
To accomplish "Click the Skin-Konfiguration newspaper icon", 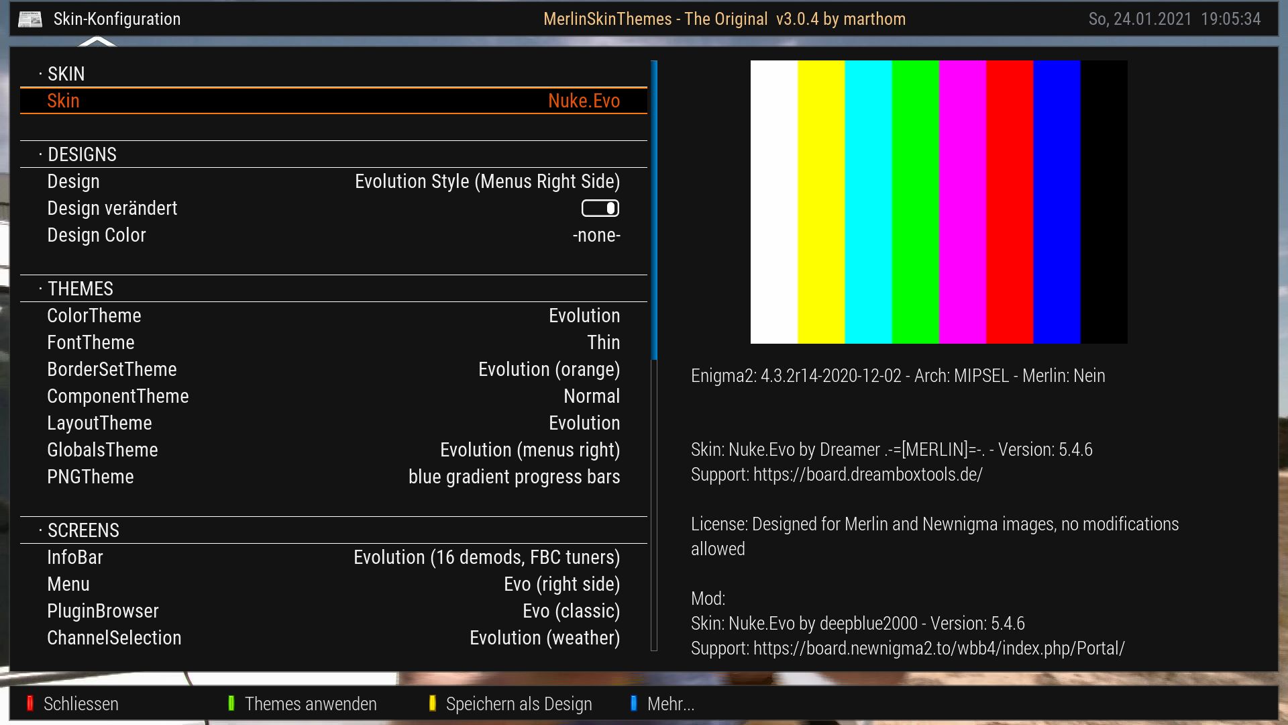I will (x=30, y=19).
